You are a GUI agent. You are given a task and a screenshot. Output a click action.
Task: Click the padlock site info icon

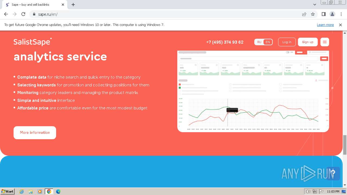(x=34, y=14)
